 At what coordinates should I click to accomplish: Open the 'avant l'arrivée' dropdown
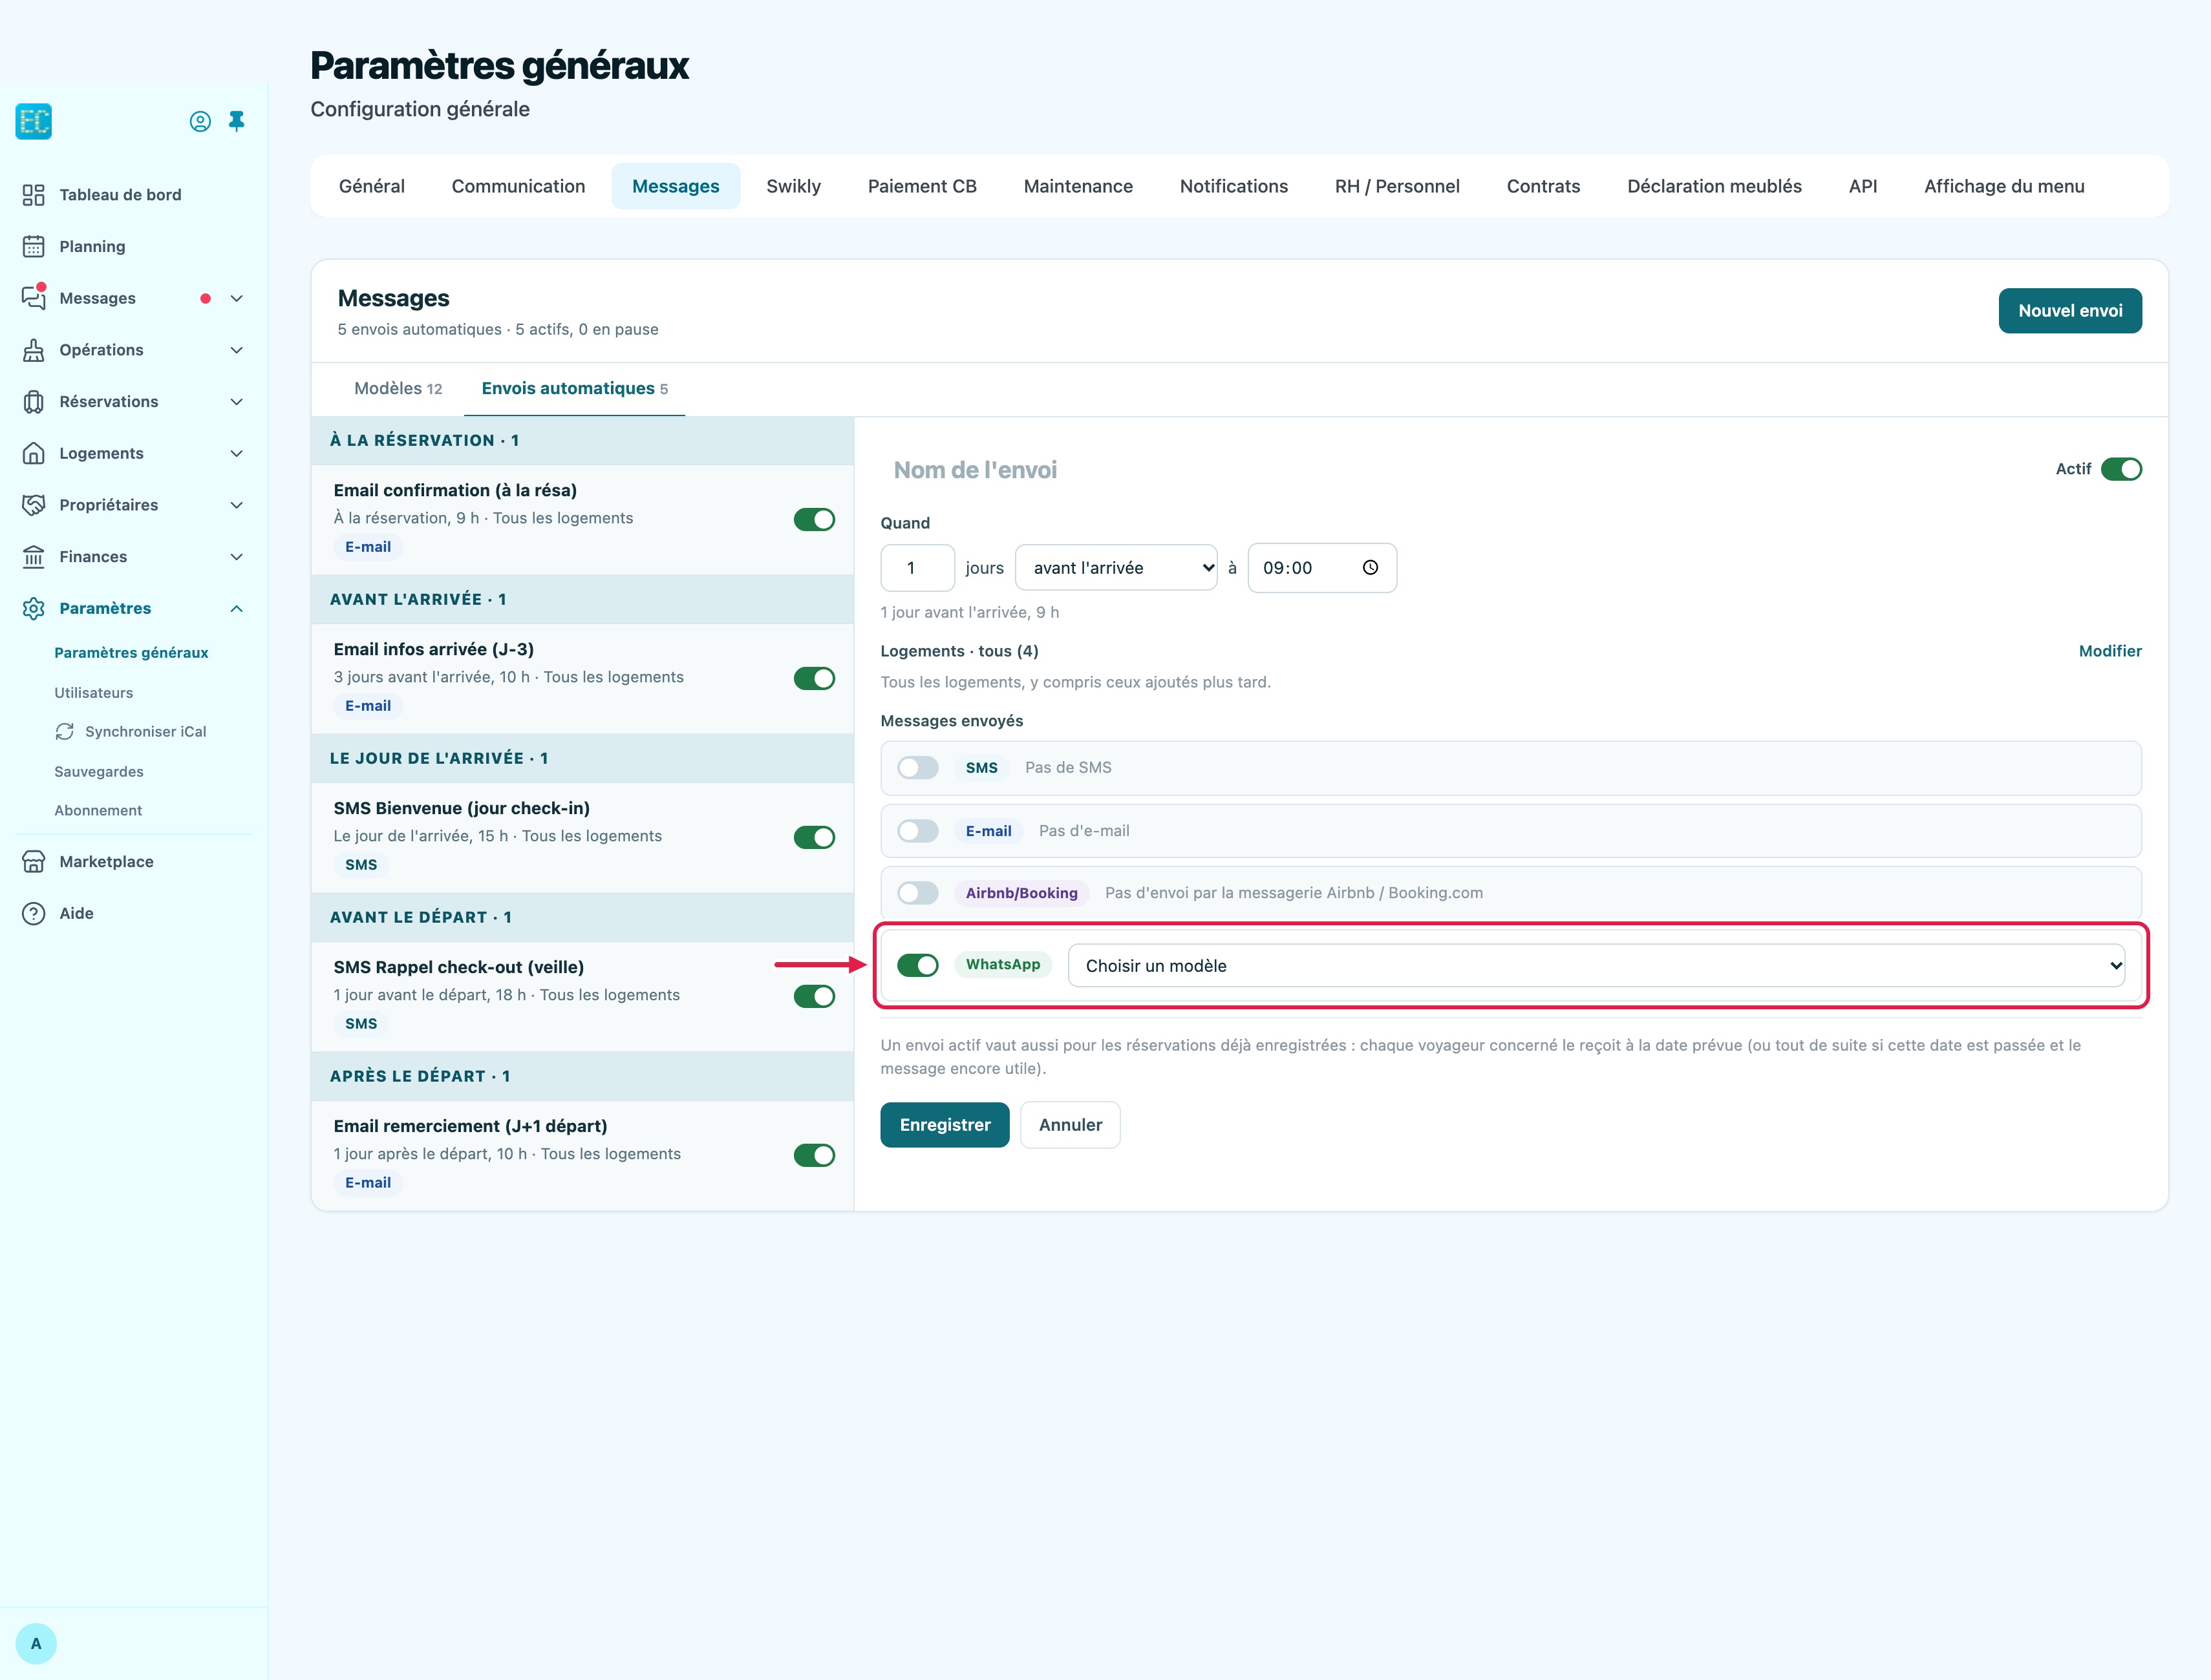(1116, 567)
